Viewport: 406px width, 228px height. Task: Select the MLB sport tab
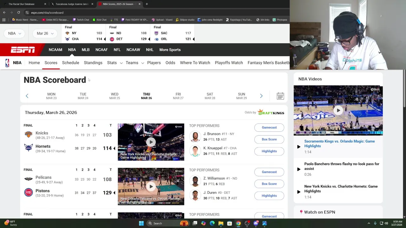click(x=85, y=50)
